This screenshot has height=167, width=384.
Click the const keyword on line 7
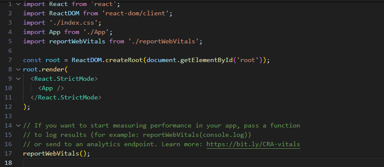point(32,60)
